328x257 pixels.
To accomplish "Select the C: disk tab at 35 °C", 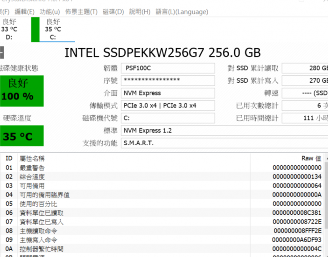I will tap(53, 29).
